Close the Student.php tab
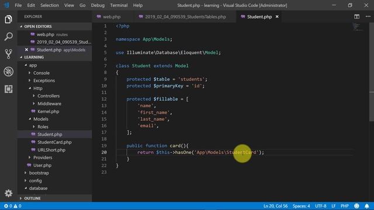 [277, 17]
